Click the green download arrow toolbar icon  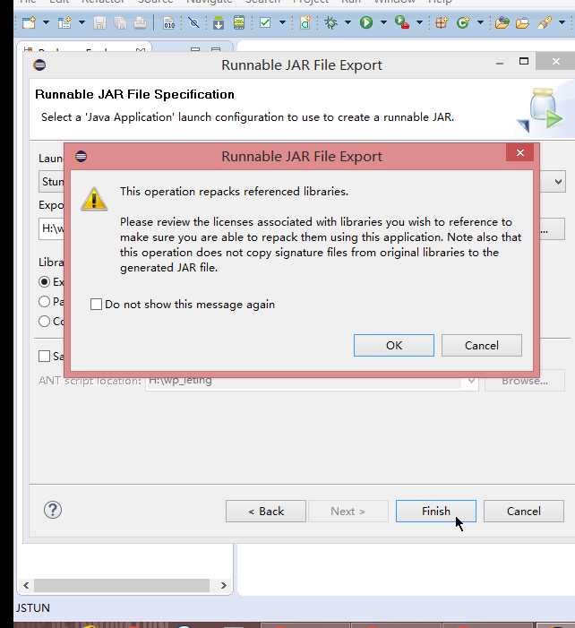(219, 22)
